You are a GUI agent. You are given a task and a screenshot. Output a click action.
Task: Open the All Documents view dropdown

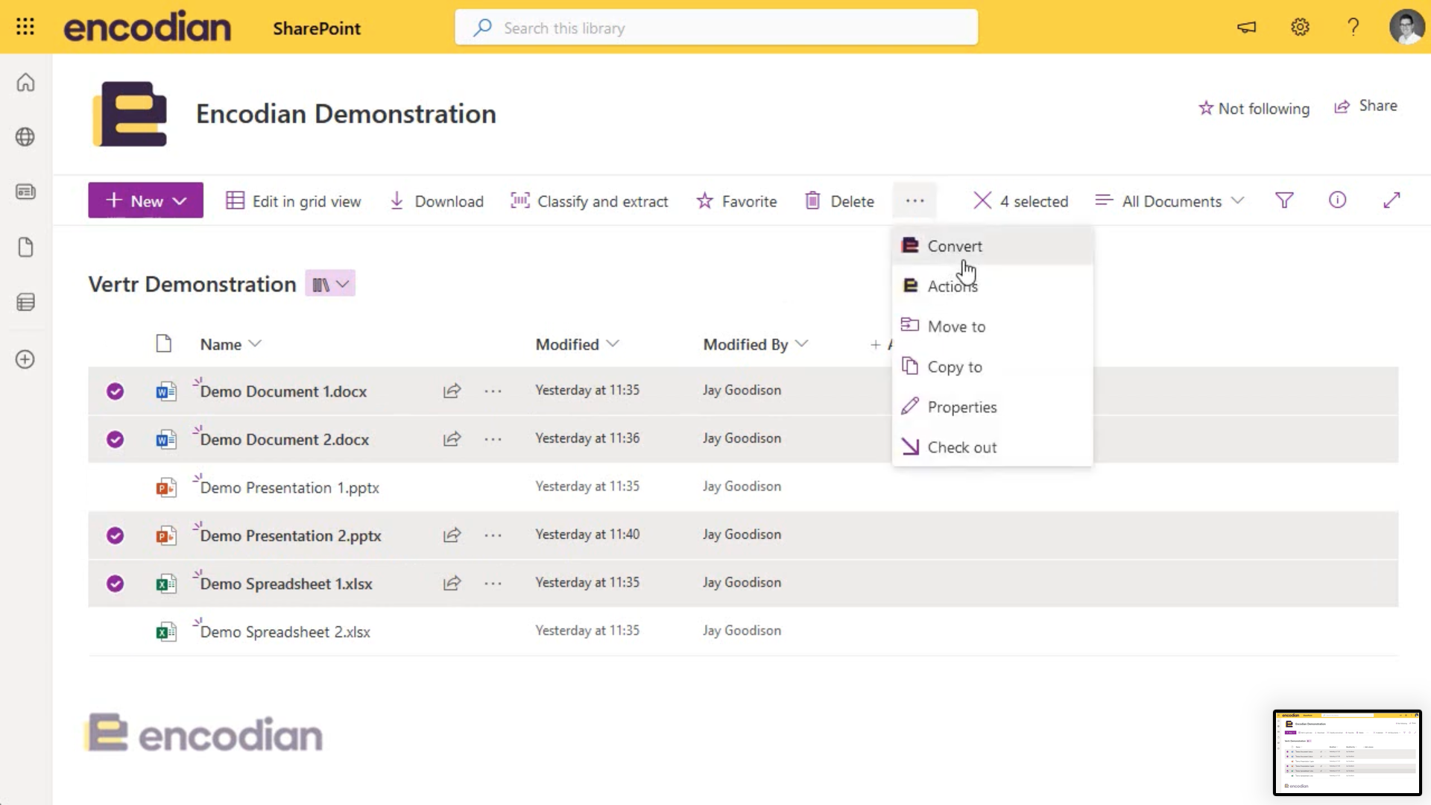pyautogui.click(x=1169, y=201)
